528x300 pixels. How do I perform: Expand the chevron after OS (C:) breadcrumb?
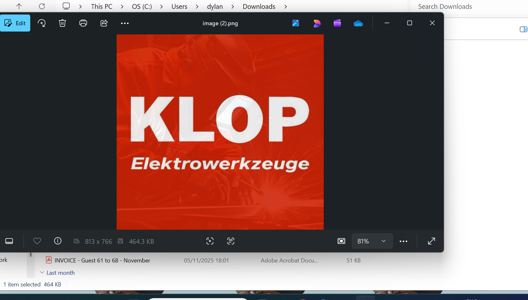tap(161, 7)
